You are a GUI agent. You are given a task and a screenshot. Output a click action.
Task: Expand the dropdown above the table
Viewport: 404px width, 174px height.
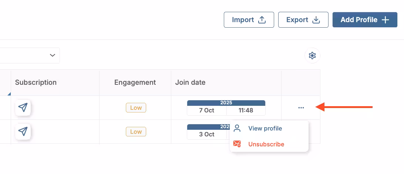tap(52, 55)
